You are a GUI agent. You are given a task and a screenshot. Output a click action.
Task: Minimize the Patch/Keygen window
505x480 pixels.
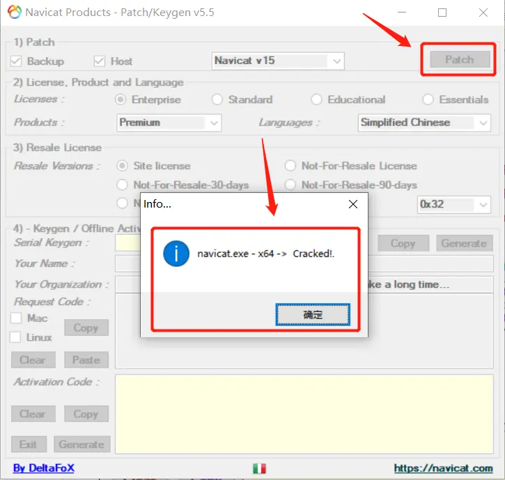click(x=402, y=13)
